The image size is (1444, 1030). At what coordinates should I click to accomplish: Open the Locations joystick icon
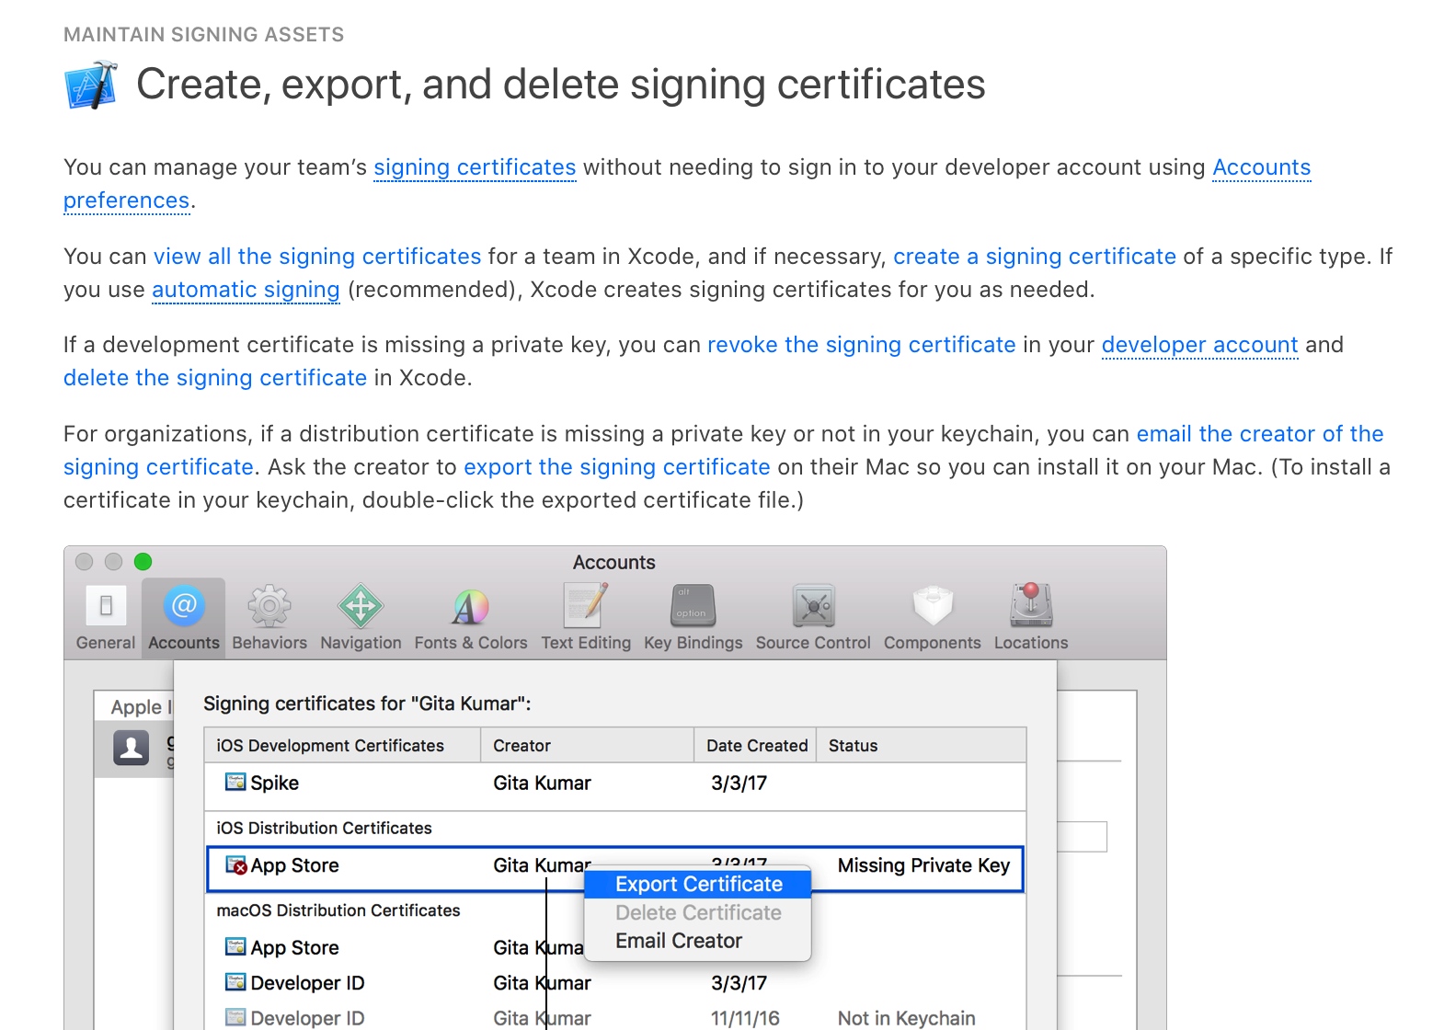click(1031, 605)
